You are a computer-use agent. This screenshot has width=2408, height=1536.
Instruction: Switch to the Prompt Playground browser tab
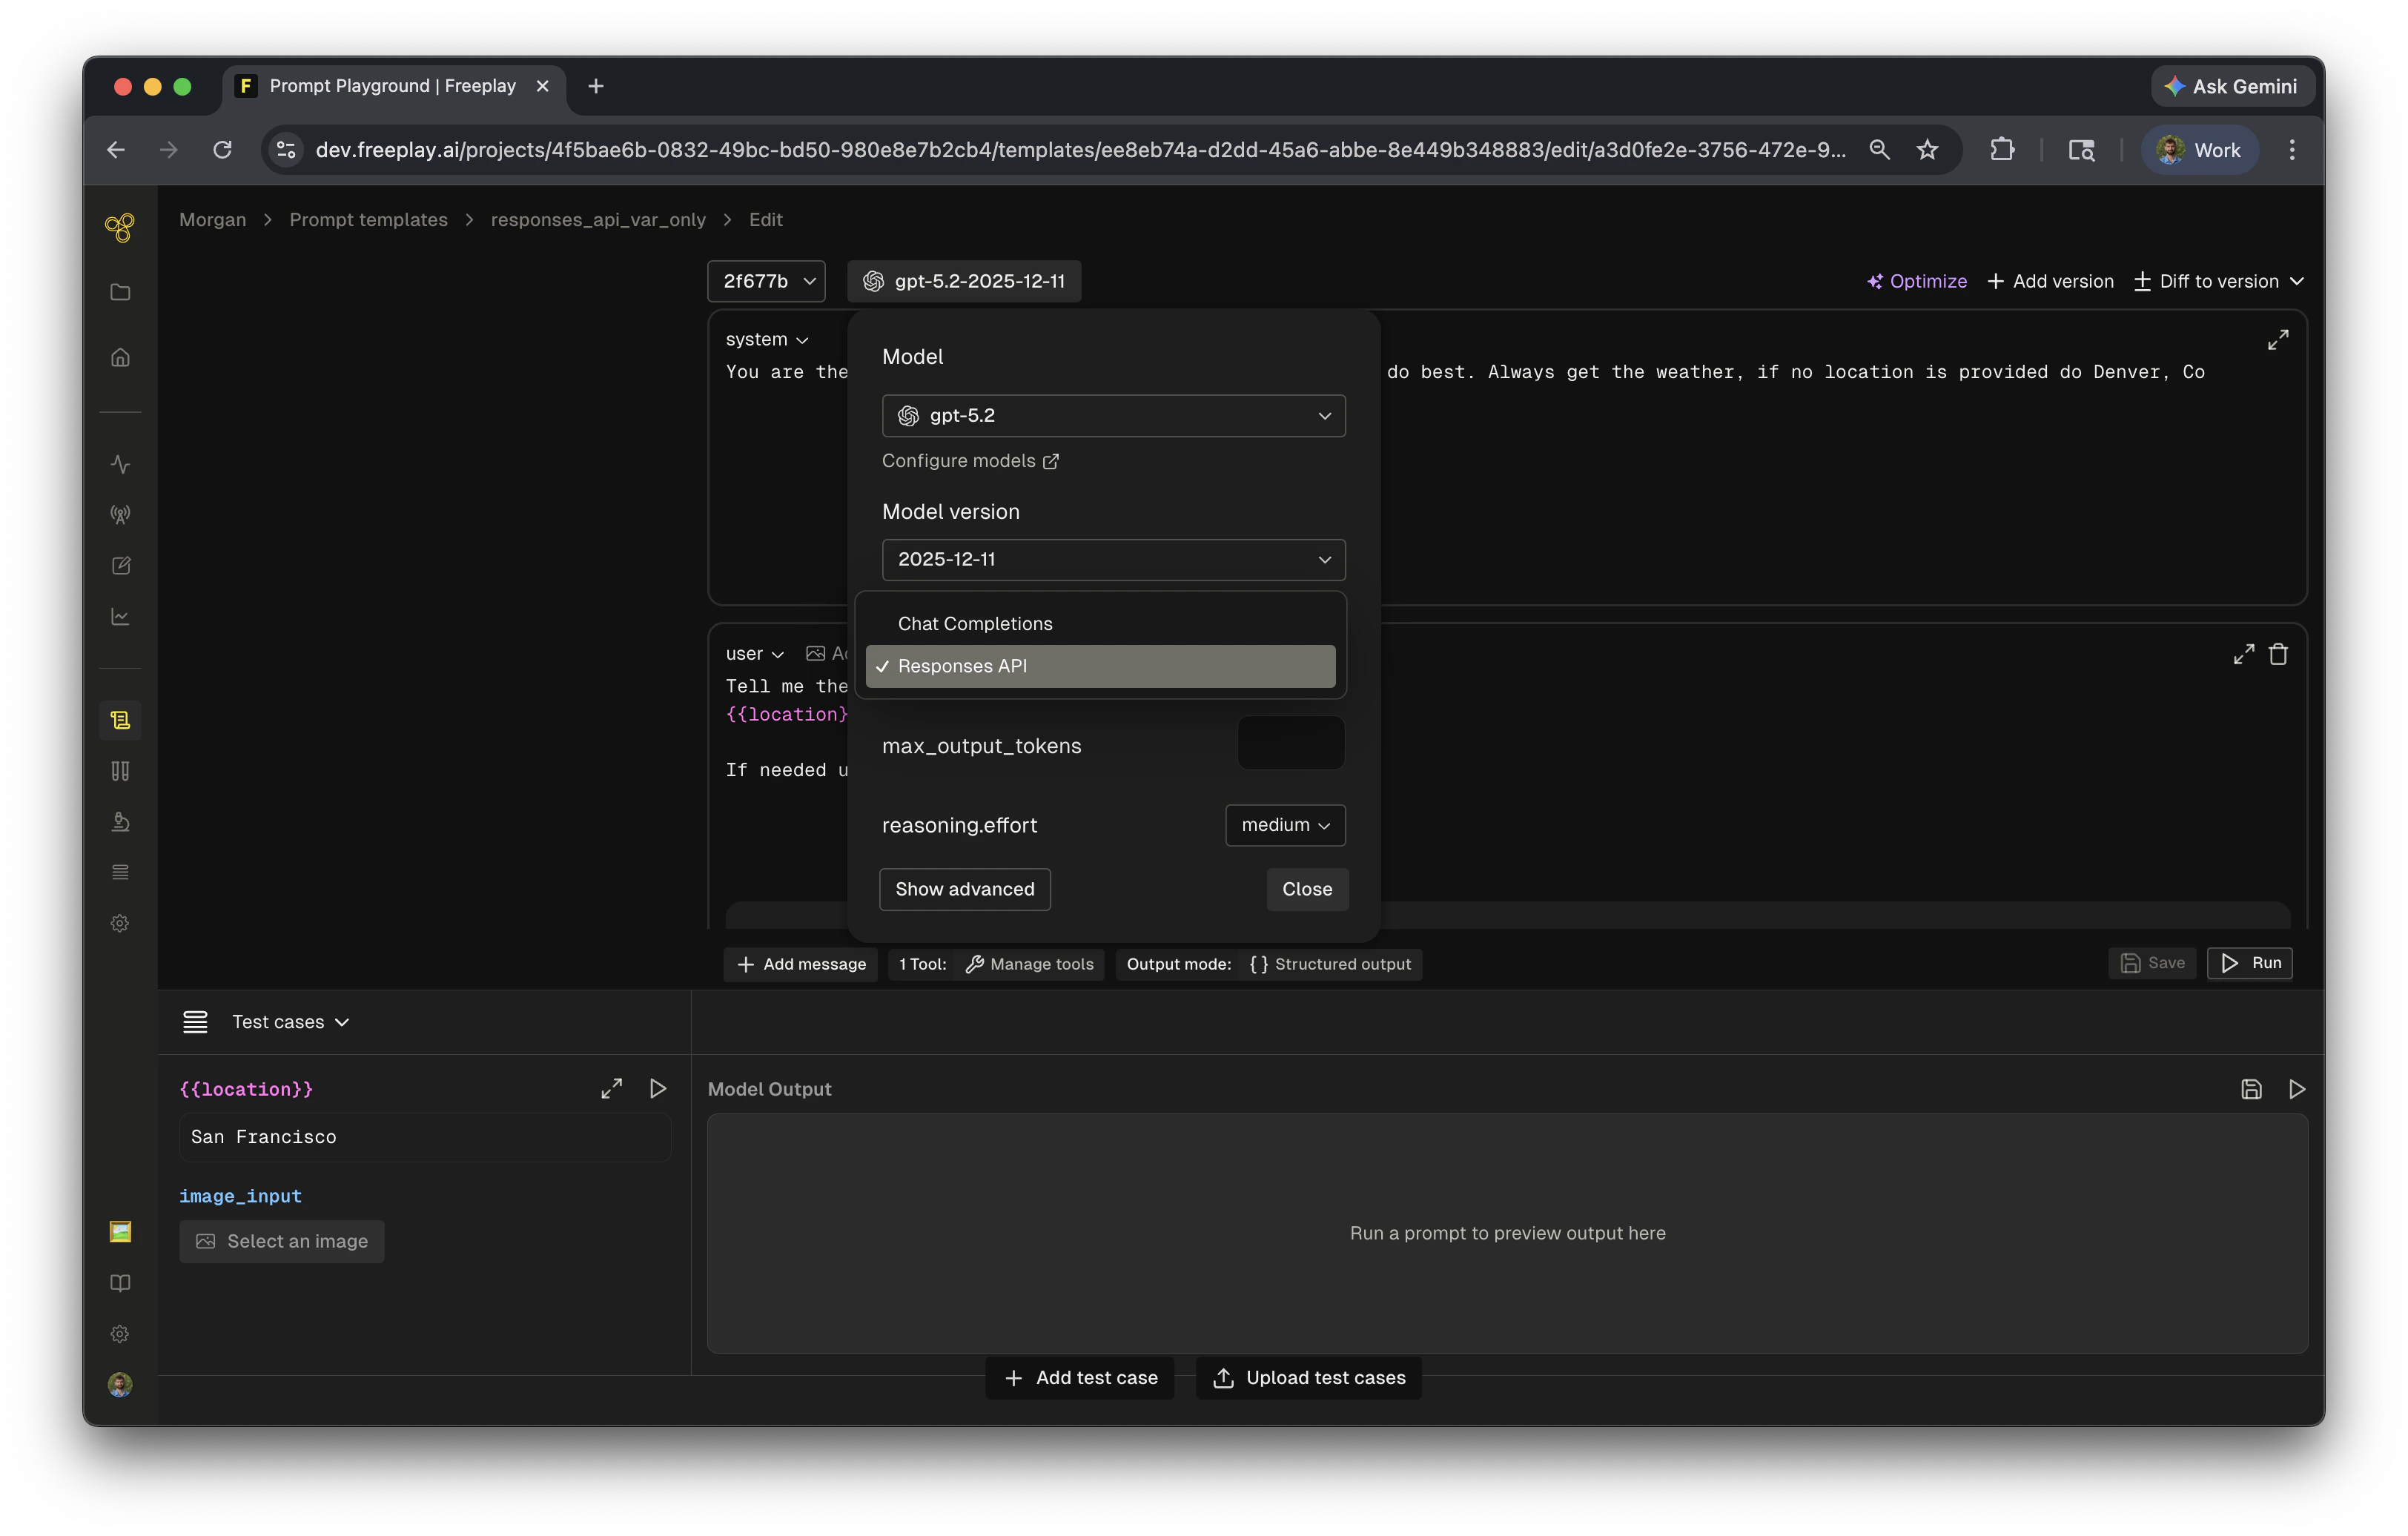pos(392,86)
